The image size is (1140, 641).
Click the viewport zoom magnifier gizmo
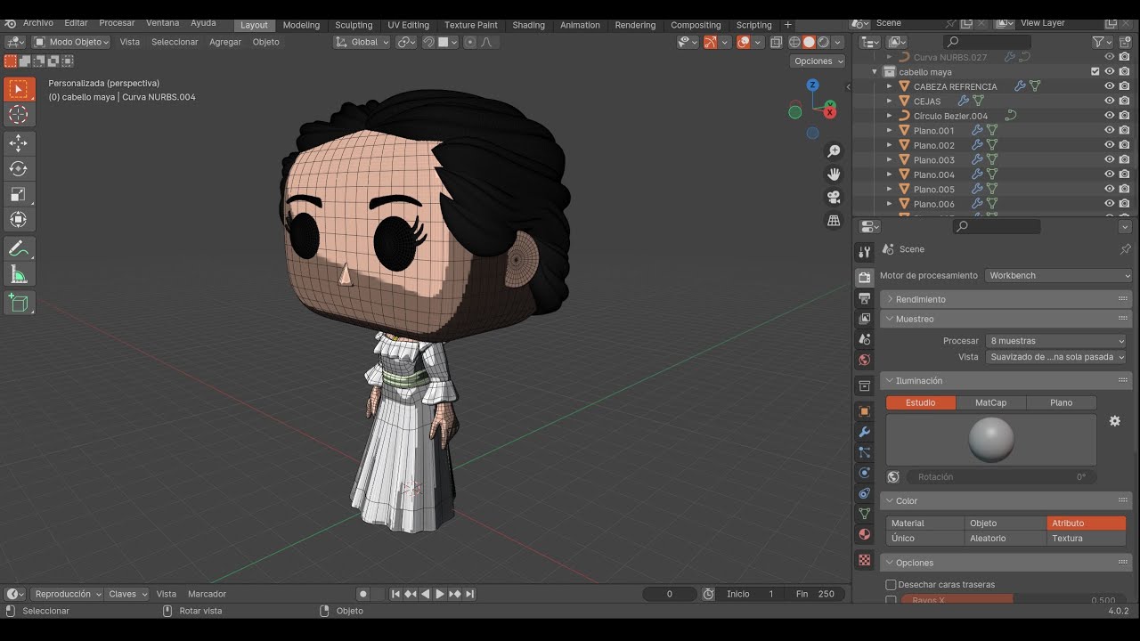(x=834, y=151)
